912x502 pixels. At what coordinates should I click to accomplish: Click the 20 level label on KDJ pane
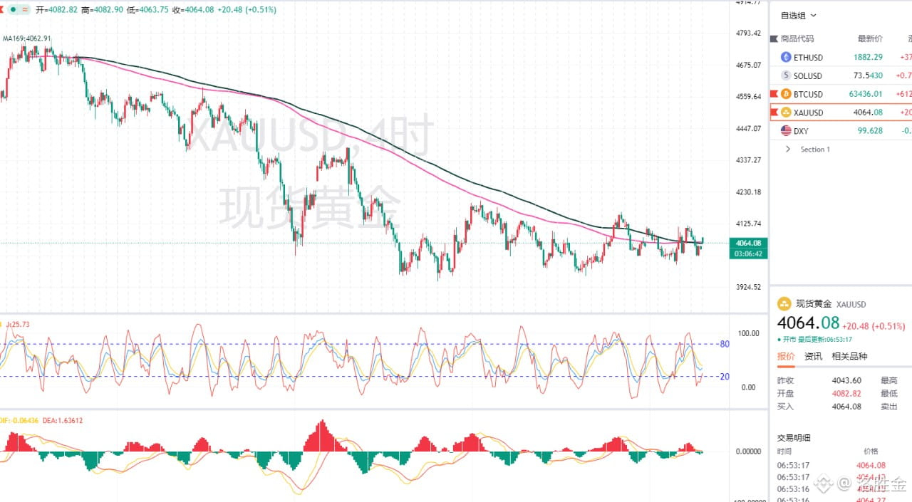[x=725, y=377]
